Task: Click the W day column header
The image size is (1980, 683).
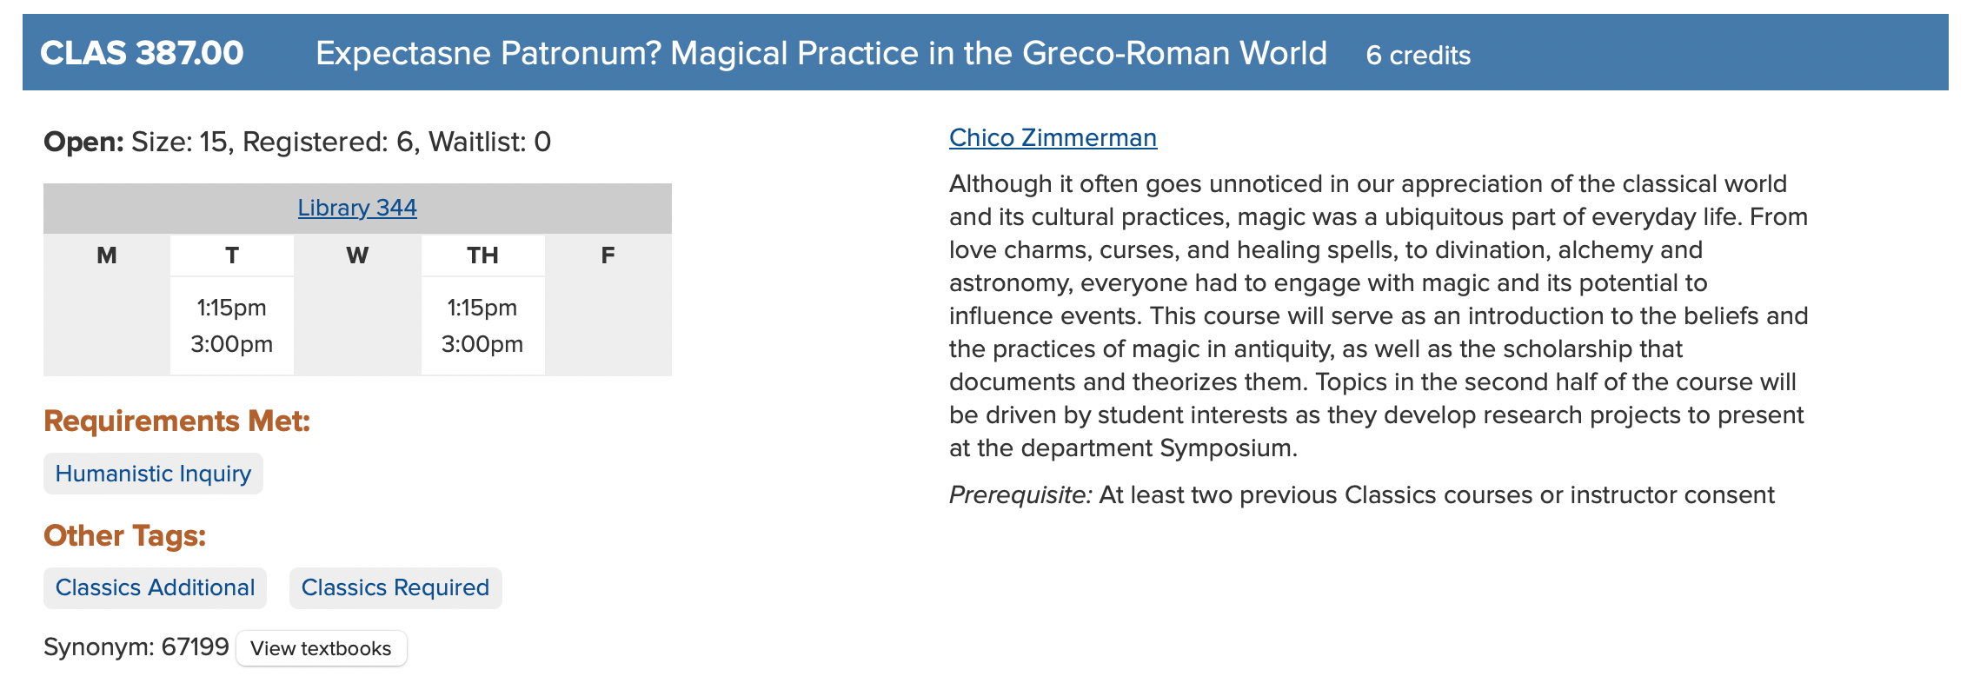Action: coord(357,255)
